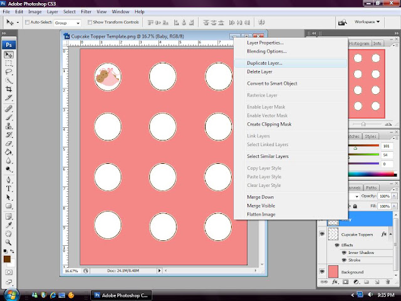Open the Opacity slider arrow
The width and height of the screenshot is (401, 301).
pos(394,196)
